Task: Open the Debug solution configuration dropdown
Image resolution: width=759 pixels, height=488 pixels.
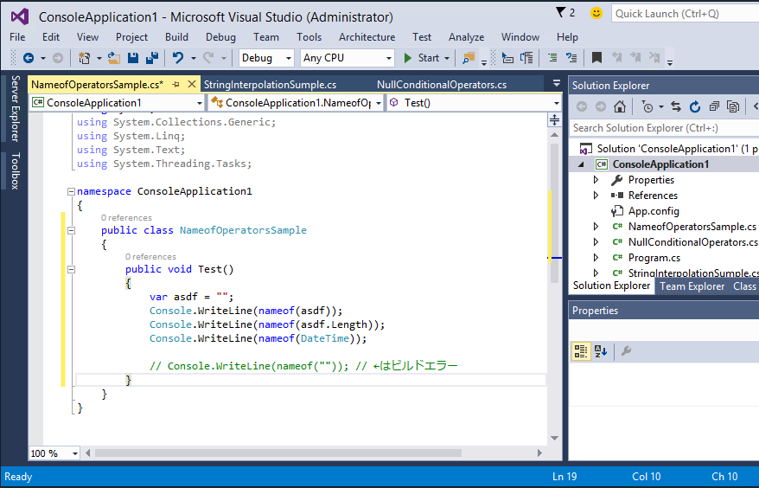Action: tap(289, 58)
